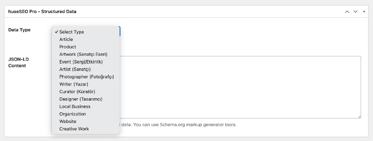Select Article from the dropdown

[x=66, y=39]
